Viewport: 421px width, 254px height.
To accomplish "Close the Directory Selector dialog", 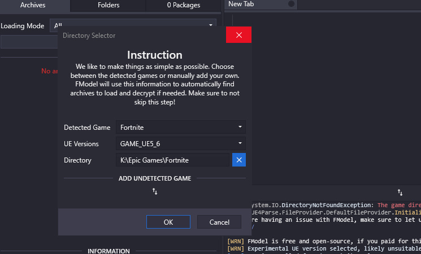I will (238, 35).
